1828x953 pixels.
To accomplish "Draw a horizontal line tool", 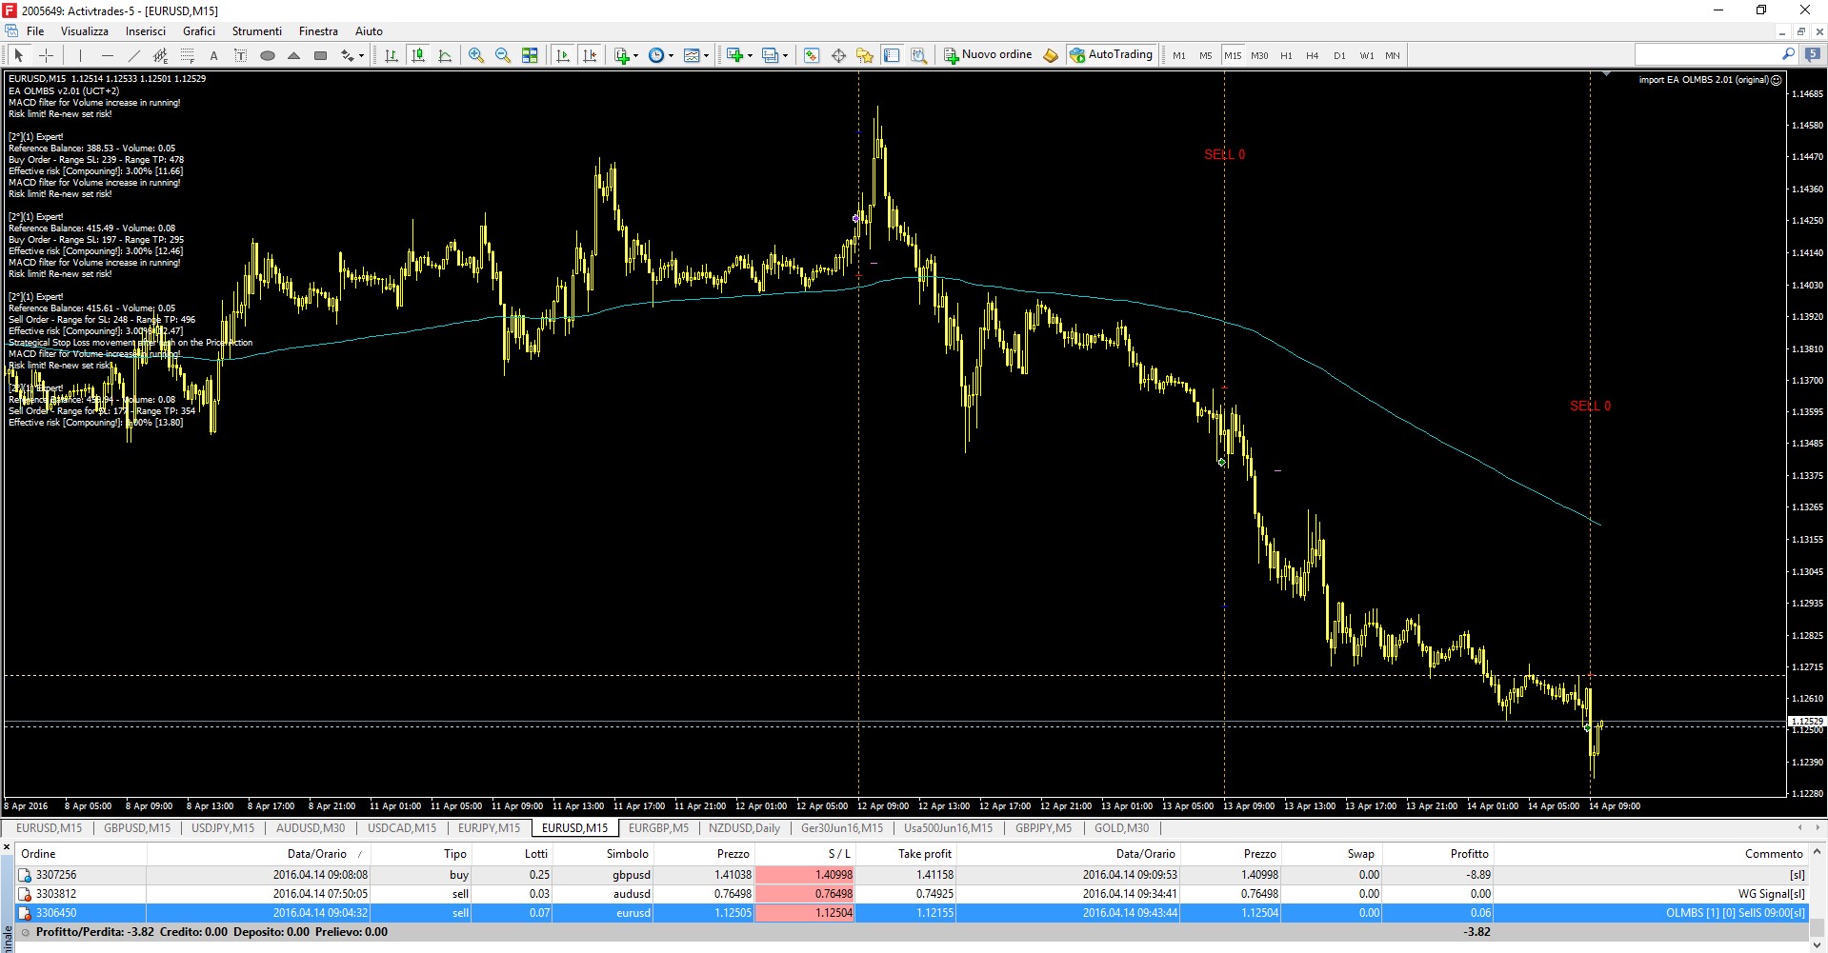I will (107, 55).
